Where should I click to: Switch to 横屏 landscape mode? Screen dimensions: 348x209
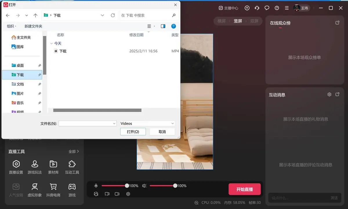(x=222, y=21)
